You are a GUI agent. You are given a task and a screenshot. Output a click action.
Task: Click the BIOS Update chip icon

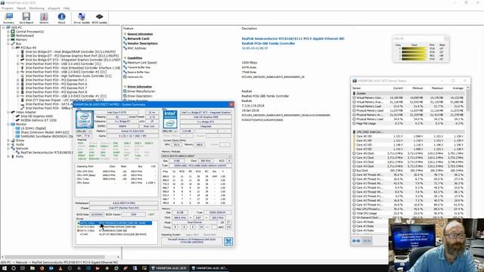99,18
